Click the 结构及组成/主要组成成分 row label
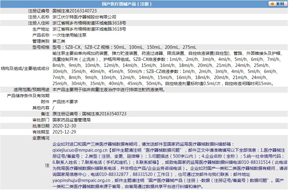The width and height of the screenshot is (289, 191). [x=25, y=68]
